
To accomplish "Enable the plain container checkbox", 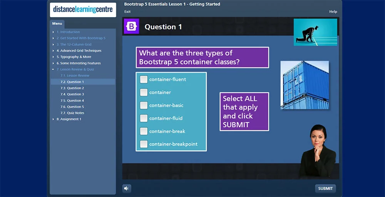I will click(x=144, y=93).
